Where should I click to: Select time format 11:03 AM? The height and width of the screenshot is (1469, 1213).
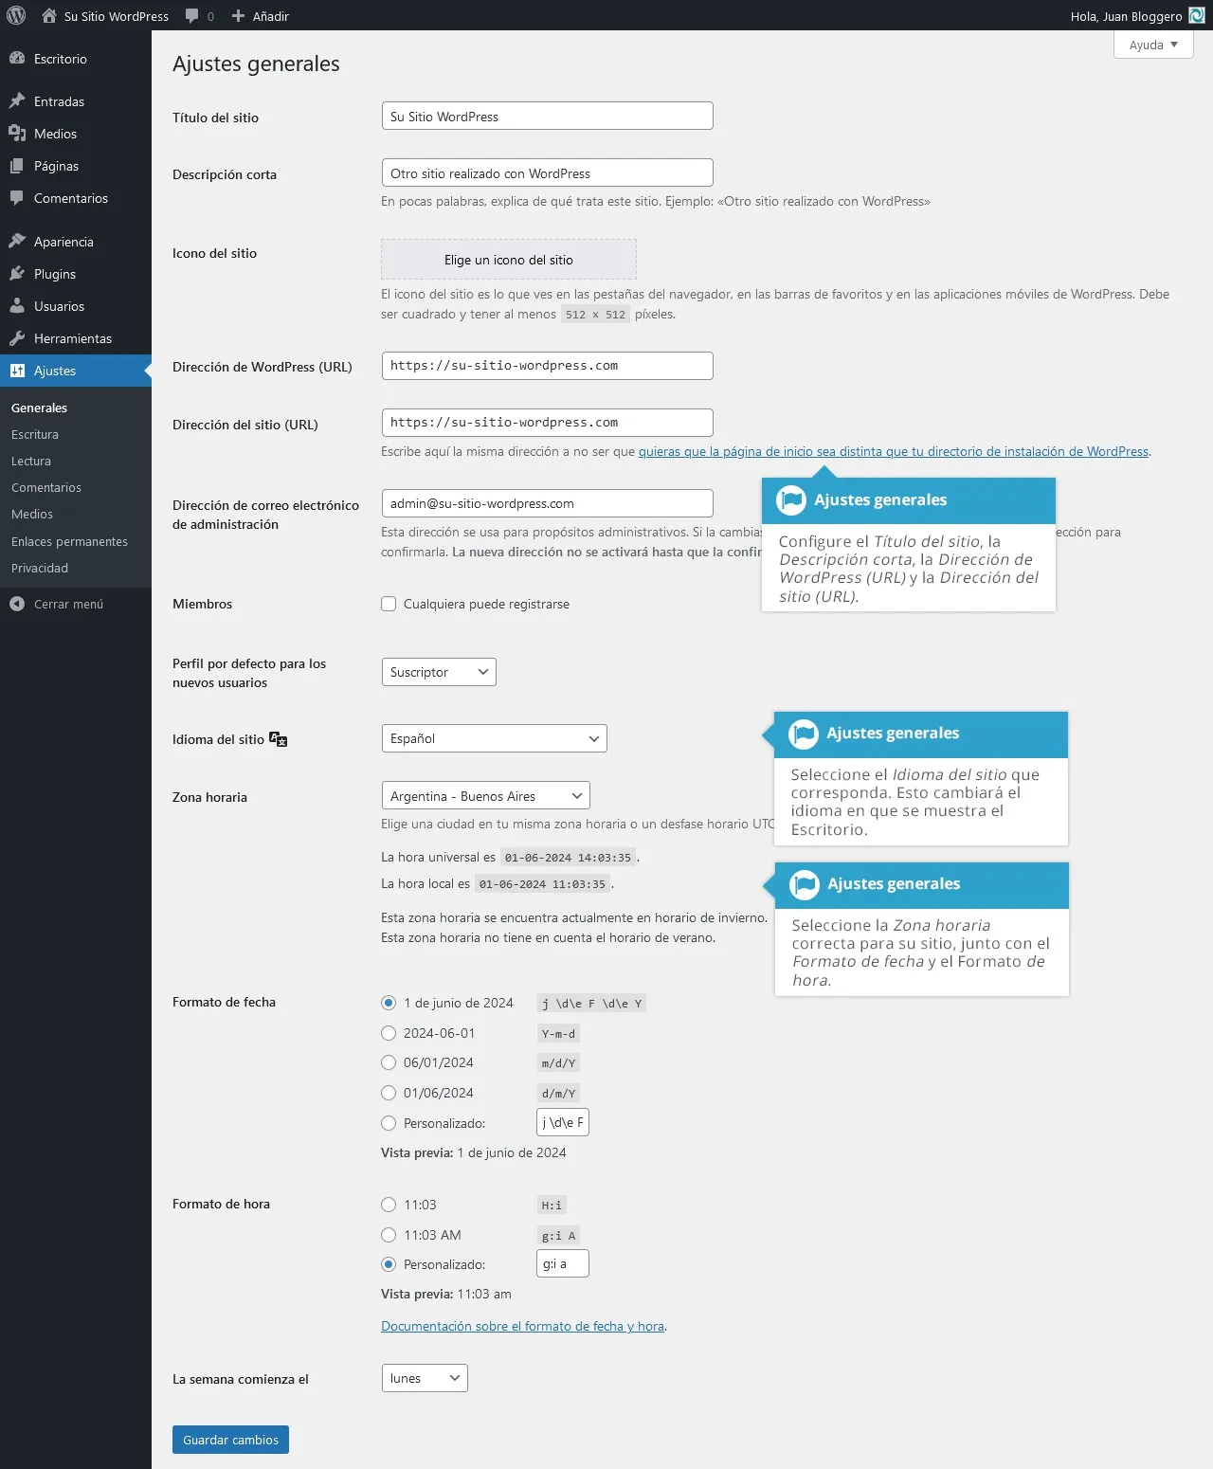click(x=389, y=1235)
